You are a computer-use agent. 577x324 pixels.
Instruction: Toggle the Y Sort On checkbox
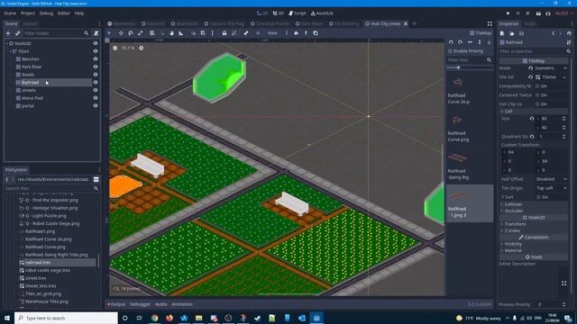point(538,197)
